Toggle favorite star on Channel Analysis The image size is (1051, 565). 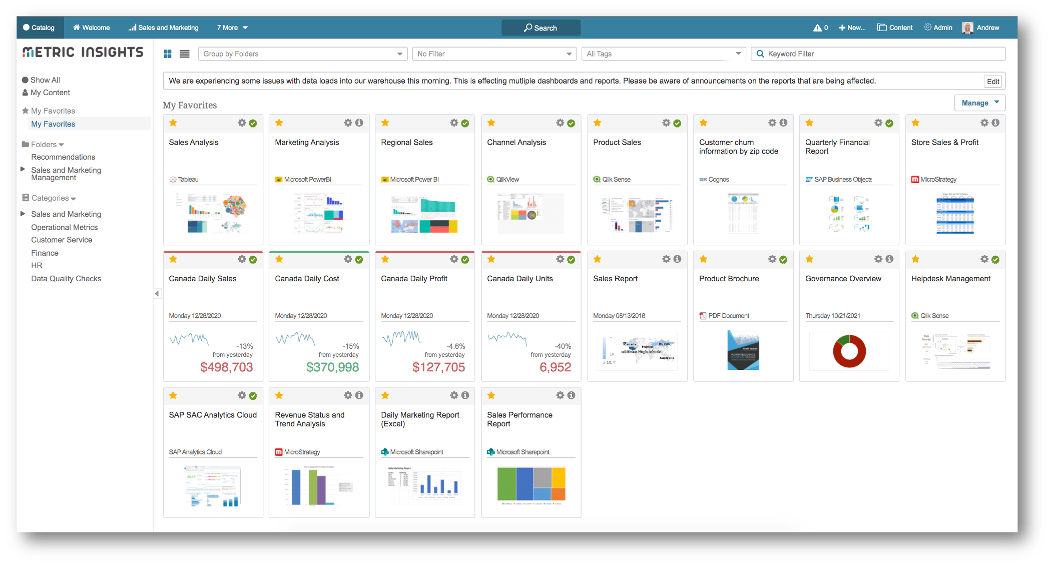tap(491, 123)
